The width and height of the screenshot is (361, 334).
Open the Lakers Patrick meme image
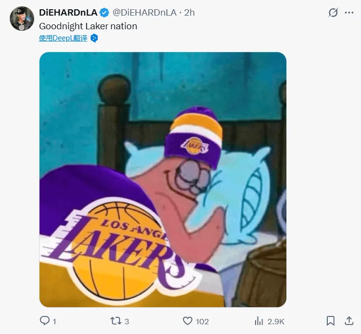pyautogui.click(x=162, y=179)
